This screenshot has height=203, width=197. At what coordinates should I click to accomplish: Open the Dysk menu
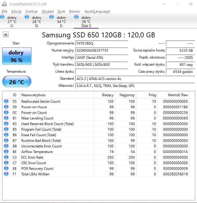[x=61, y=11]
